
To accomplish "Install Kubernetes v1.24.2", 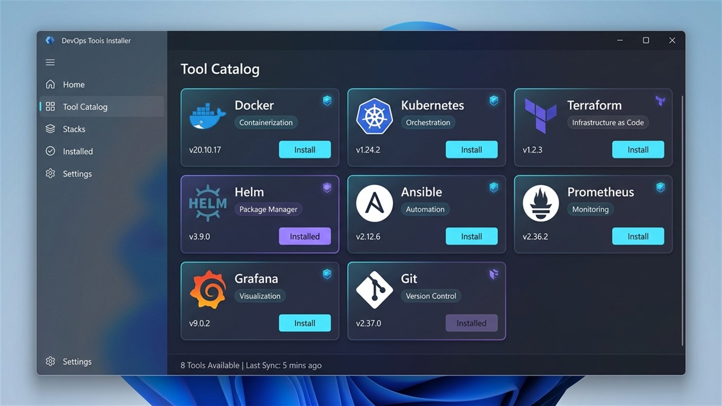I will [472, 150].
